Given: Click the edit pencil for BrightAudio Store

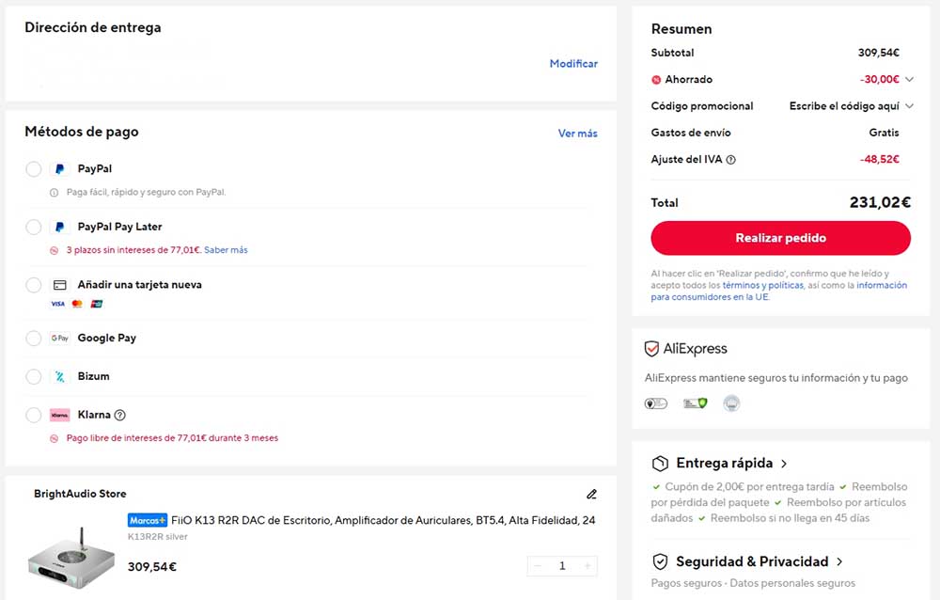Looking at the screenshot, I should [591, 494].
